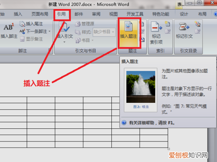Open the 特色功能 tab
Screen dimensions: 217x162
(161, 14)
